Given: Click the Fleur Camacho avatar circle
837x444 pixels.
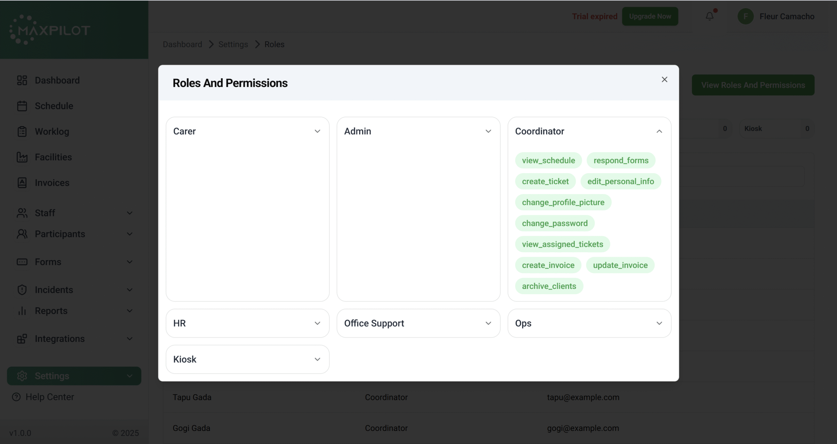Looking at the screenshot, I should [x=745, y=16].
